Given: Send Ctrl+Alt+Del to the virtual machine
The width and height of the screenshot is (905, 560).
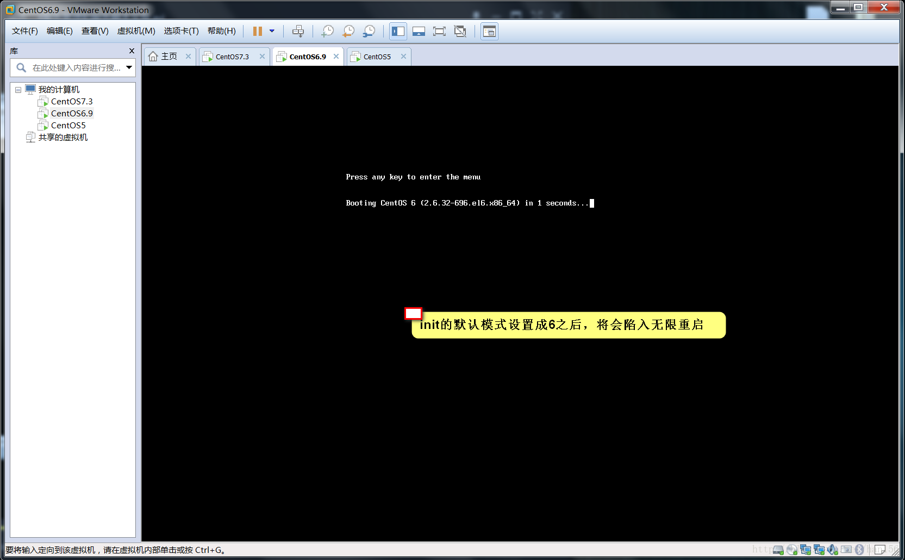Looking at the screenshot, I should click(298, 31).
